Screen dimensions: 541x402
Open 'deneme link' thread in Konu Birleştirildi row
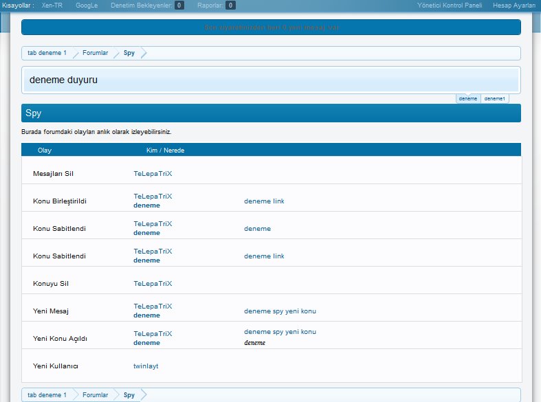[264, 201]
